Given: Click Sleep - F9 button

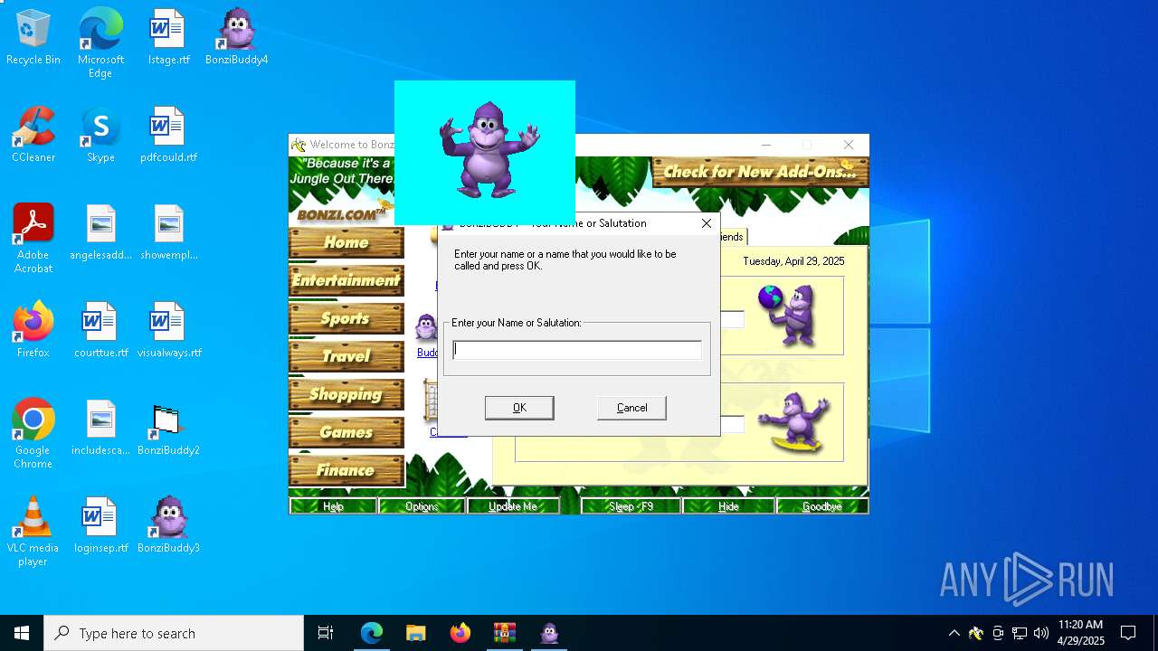Looking at the screenshot, I should [x=631, y=506].
